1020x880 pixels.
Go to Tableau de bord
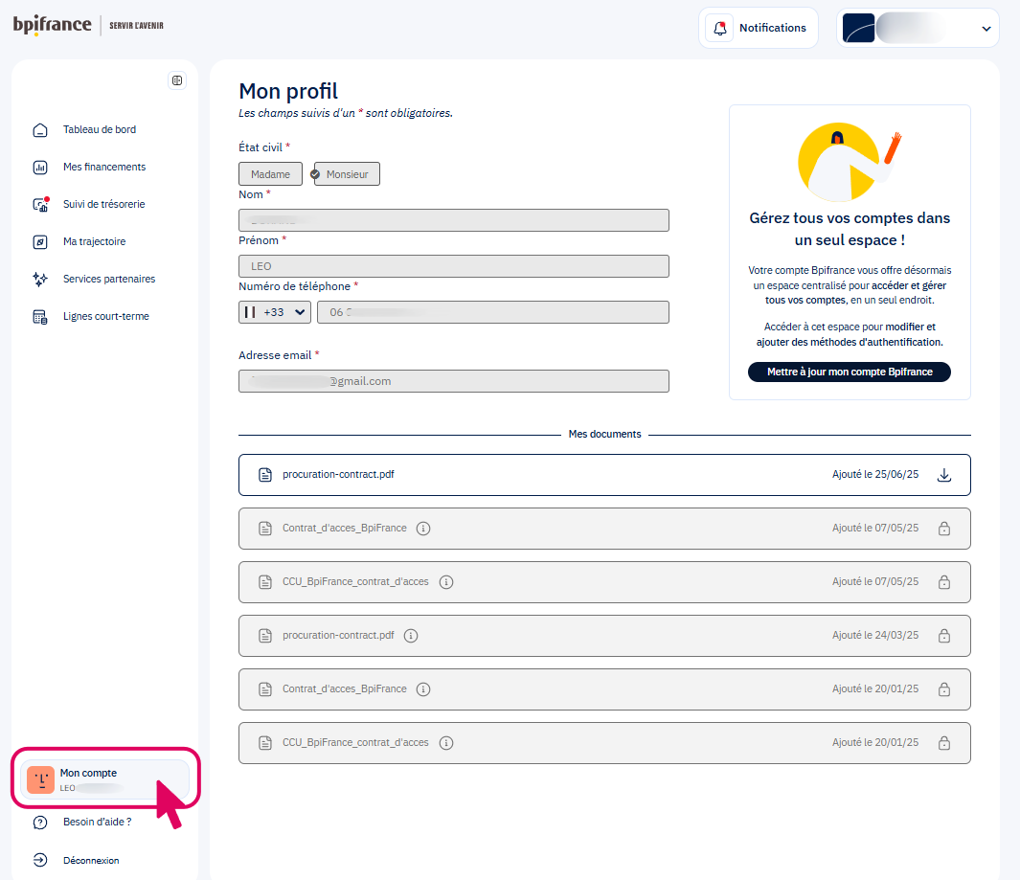[x=100, y=130]
